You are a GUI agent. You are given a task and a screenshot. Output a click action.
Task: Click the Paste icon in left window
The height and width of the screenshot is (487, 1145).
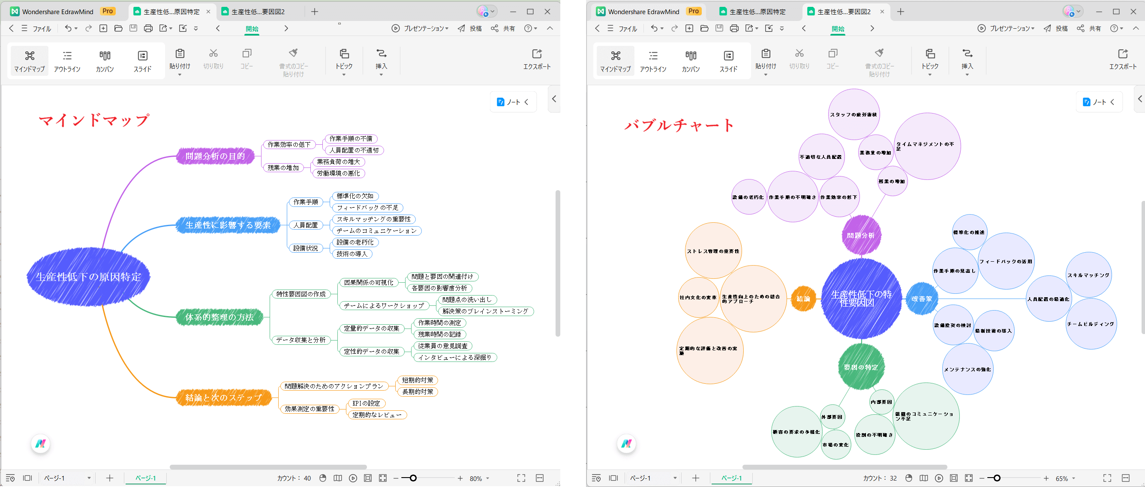point(180,54)
